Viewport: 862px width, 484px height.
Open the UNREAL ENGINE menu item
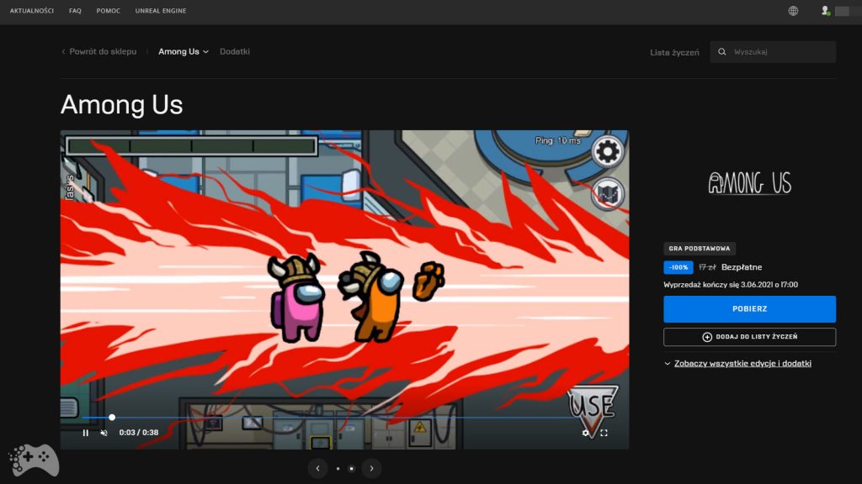(x=161, y=11)
